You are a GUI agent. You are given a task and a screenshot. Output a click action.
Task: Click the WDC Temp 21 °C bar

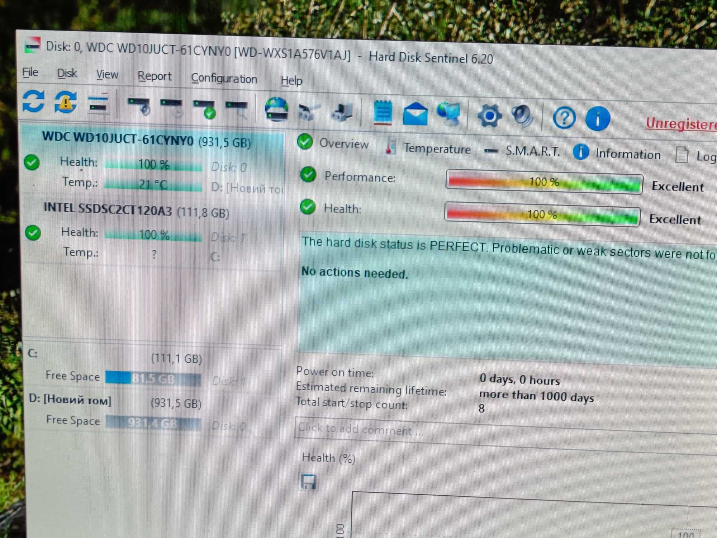pyautogui.click(x=153, y=185)
